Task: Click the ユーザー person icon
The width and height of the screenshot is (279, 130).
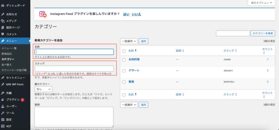Action: pos(2,106)
